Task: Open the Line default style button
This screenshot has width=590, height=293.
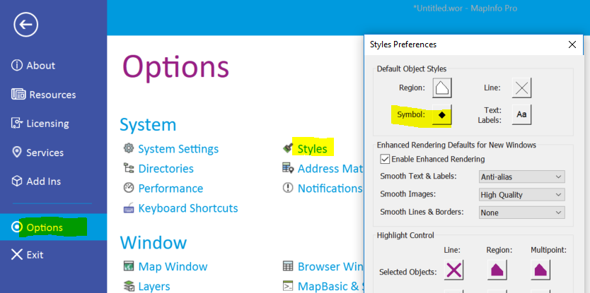Action: point(521,88)
